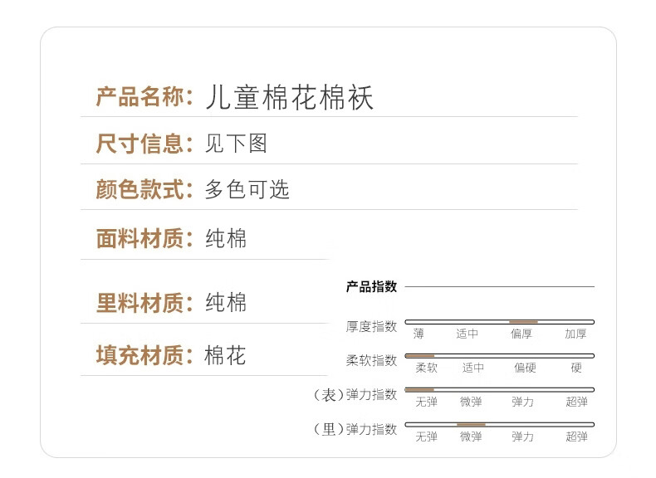Select 纯棉 beside 面料材质
Image resolution: width=656 pixels, height=478 pixels.
pos(226,240)
